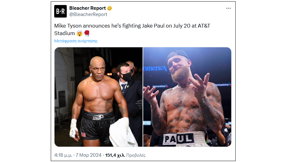Visit the @BleacherReport handle link
This screenshot has width=282, height=162.
[x=88, y=14]
